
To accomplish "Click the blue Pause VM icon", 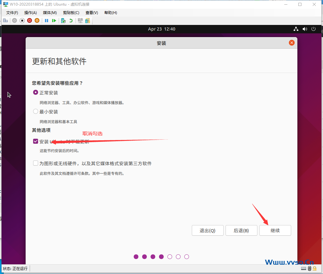I will [x=46, y=21].
